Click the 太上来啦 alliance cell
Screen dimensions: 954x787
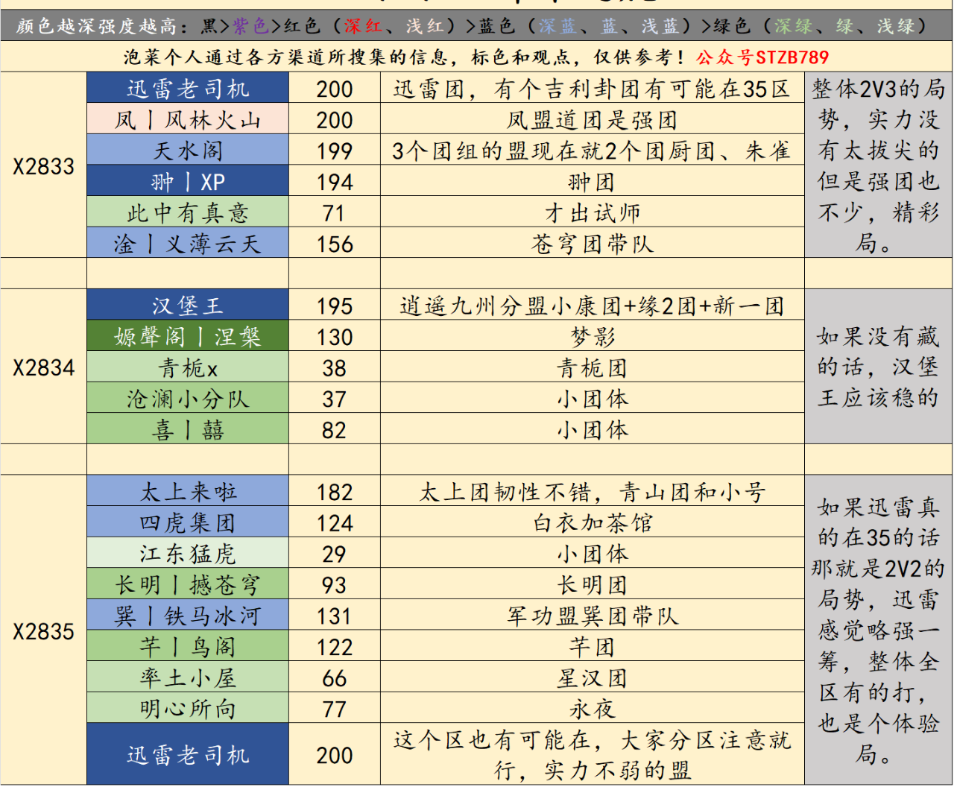tap(188, 491)
